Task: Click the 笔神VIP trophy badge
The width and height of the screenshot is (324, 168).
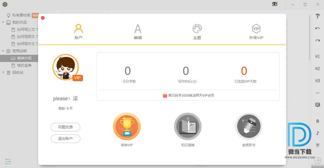Action: click(127, 127)
